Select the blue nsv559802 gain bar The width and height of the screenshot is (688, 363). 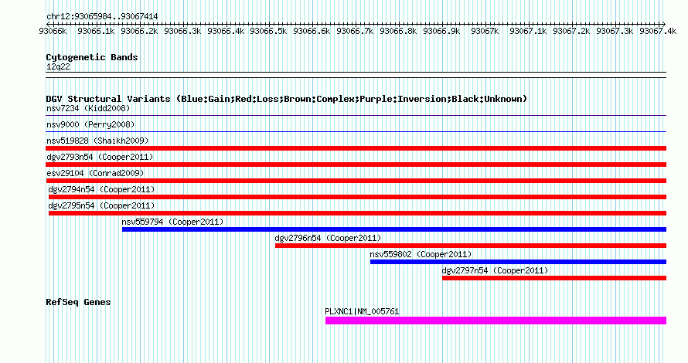pos(518,262)
